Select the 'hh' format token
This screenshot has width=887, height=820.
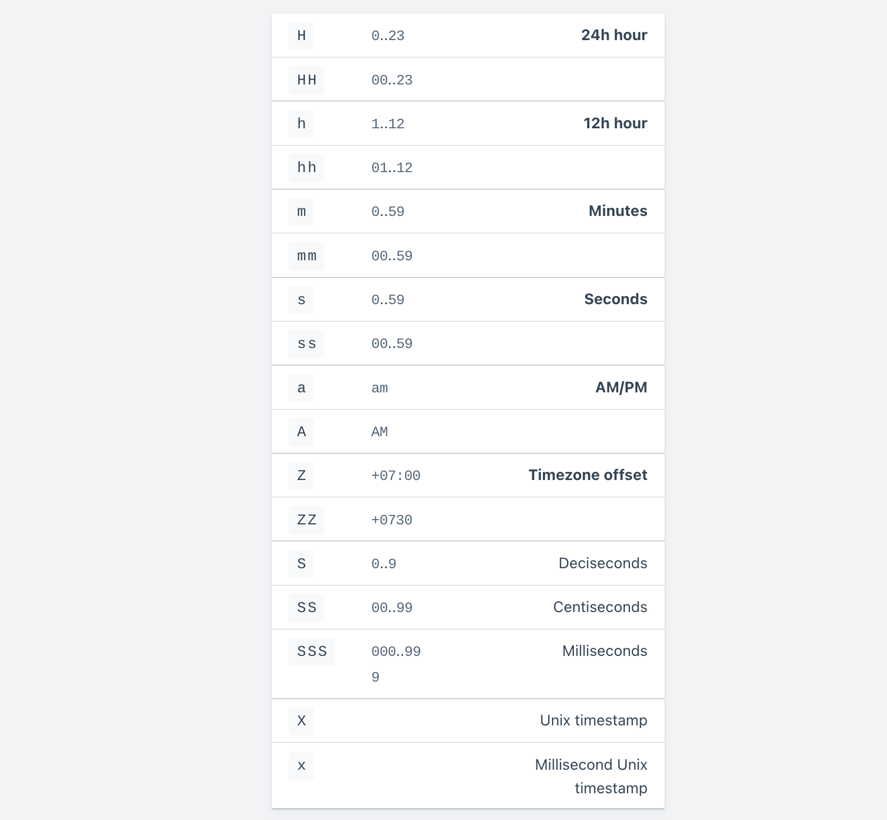coord(307,168)
